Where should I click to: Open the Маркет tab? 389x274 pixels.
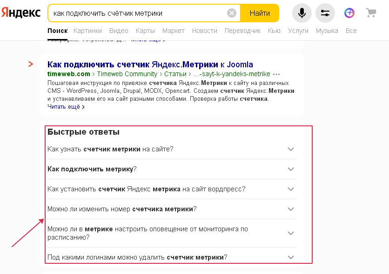[174, 31]
